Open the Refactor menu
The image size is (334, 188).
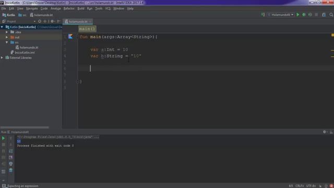(69, 8)
